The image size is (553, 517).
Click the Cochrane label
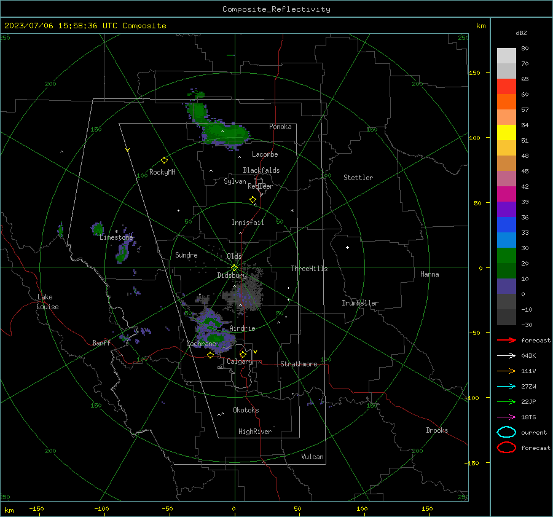click(201, 344)
